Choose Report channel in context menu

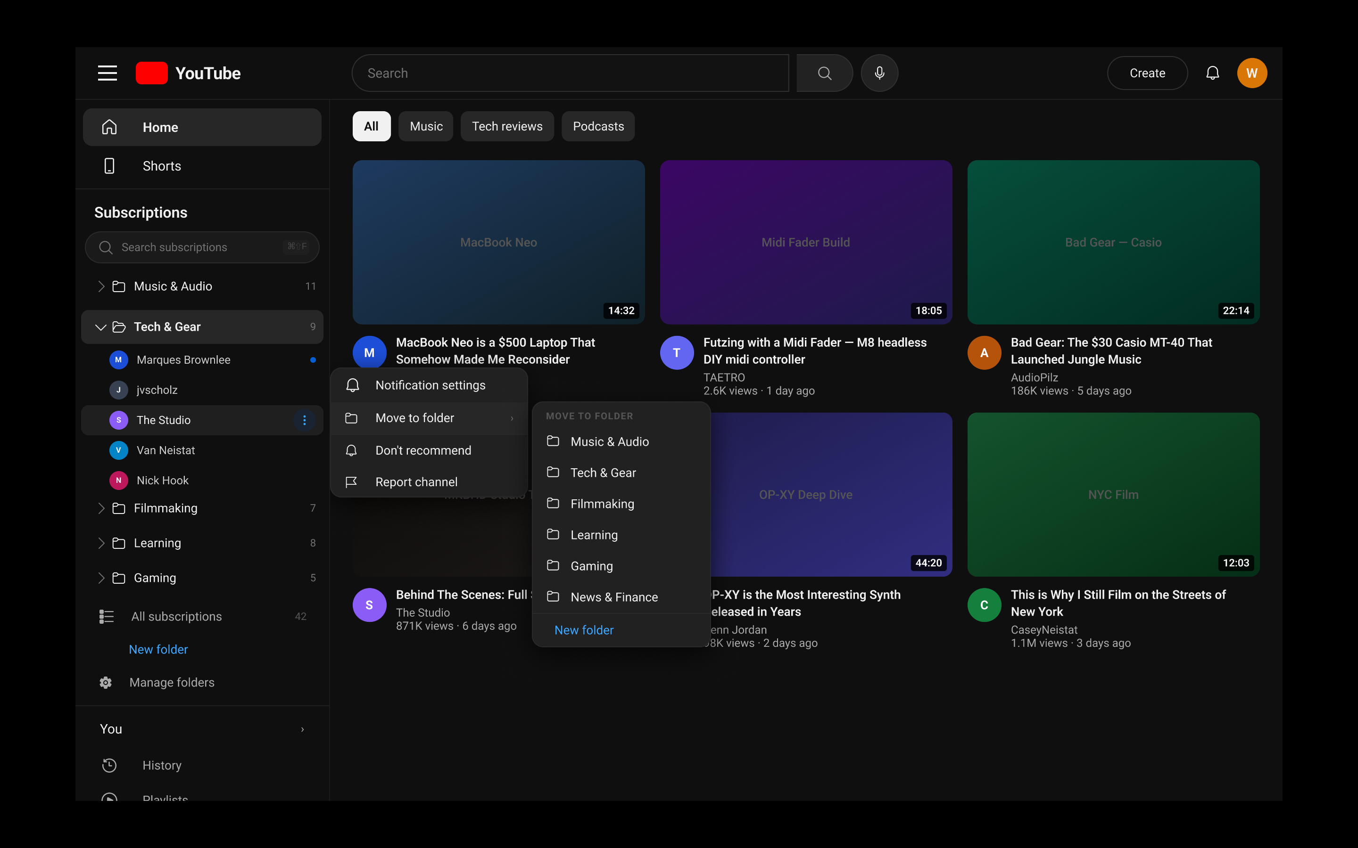(429, 482)
